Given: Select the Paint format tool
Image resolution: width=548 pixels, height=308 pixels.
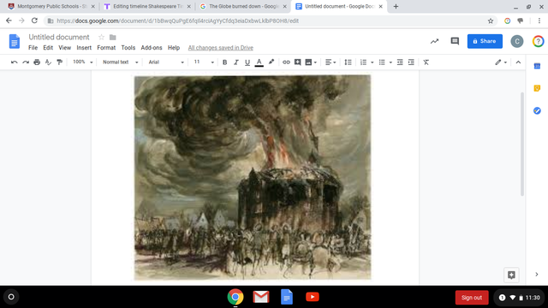Looking at the screenshot, I should [59, 62].
